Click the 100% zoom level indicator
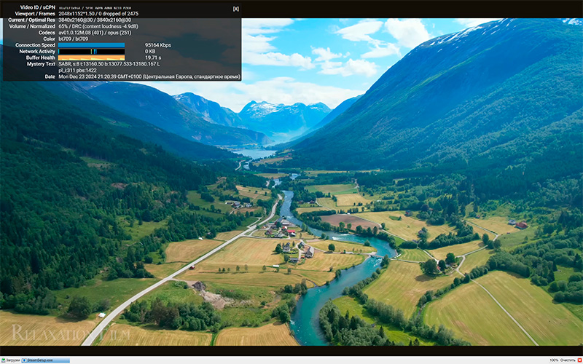Screen dimensions: 583x364 pos(554,360)
